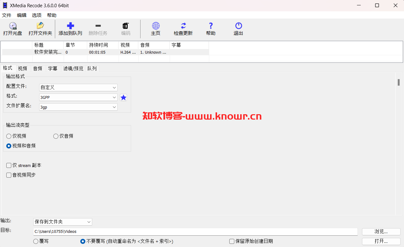The width and height of the screenshot is (404, 247).
Task: Click the 打开... button
Action: tap(381, 241)
